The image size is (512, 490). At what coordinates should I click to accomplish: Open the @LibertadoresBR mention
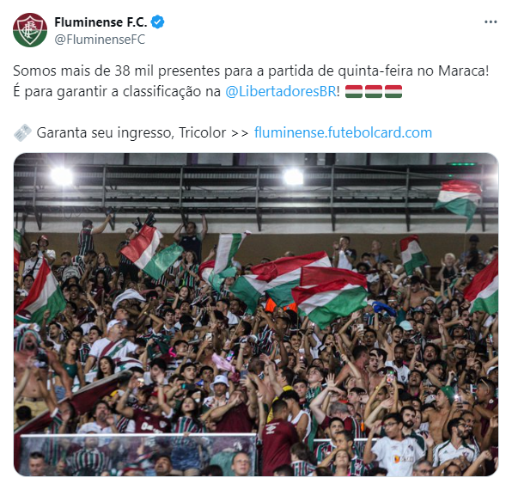coord(281,91)
